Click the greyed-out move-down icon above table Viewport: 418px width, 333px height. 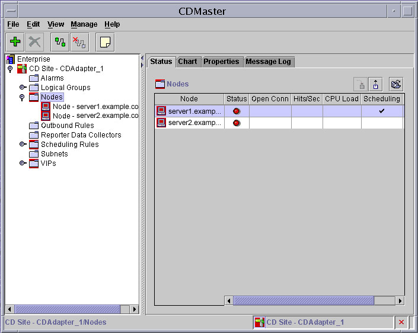coord(360,85)
